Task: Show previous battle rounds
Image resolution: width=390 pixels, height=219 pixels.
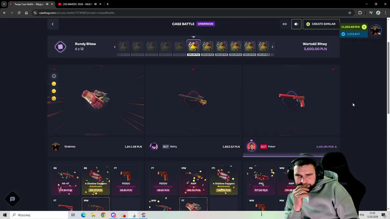Action: (115, 47)
